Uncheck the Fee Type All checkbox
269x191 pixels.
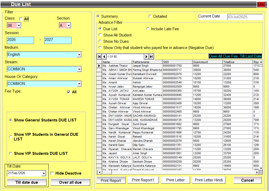pos(69,92)
